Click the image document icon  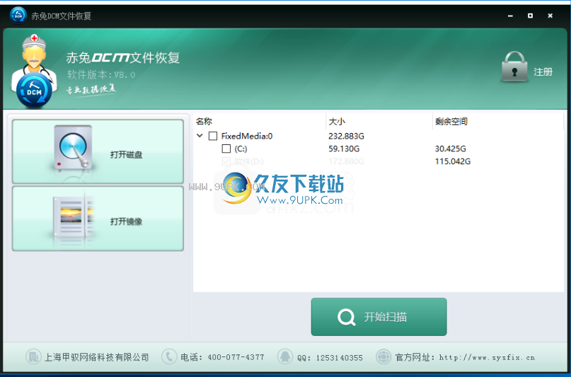(x=73, y=216)
